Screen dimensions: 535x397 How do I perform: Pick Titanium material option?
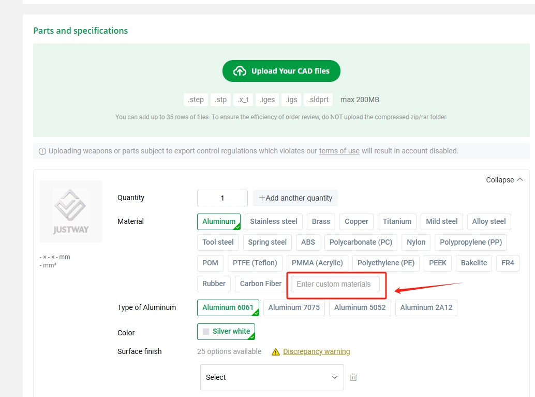point(397,221)
